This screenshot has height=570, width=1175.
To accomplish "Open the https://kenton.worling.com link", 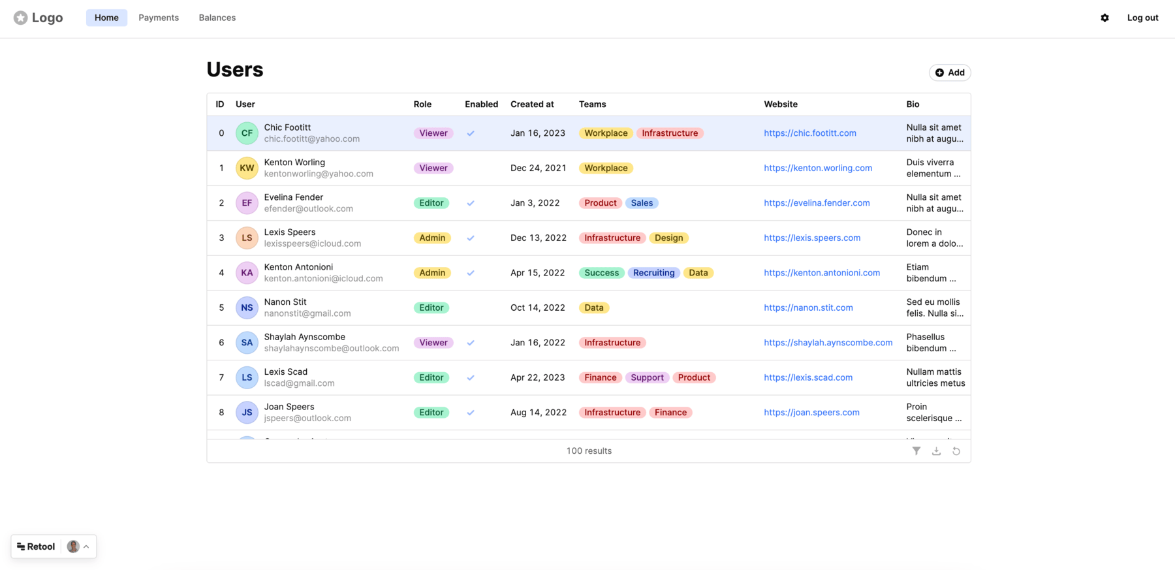I will 818,168.
